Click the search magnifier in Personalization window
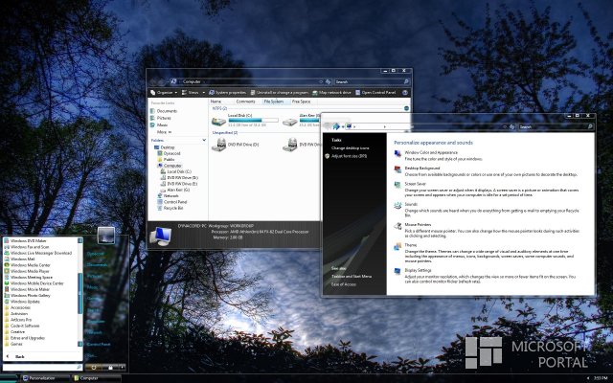The height and width of the screenshot is (383, 613). coord(590,126)
